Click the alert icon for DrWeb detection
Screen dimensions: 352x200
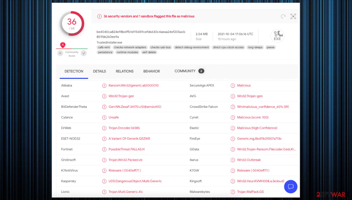(x=104, y=128)
